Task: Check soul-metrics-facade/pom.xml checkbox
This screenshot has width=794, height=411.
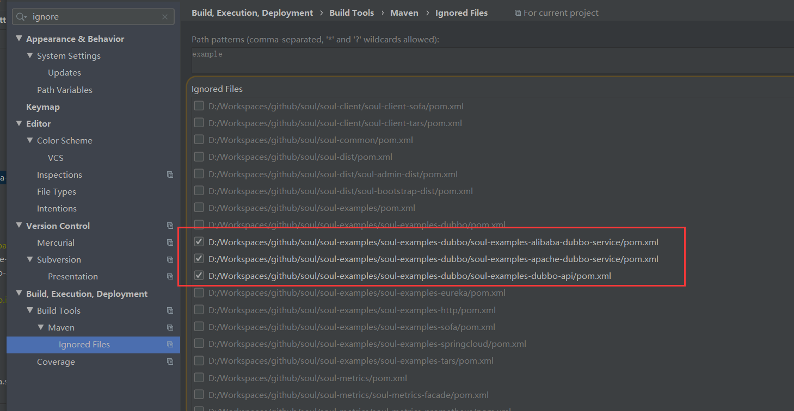Action: tap(199, 395)
